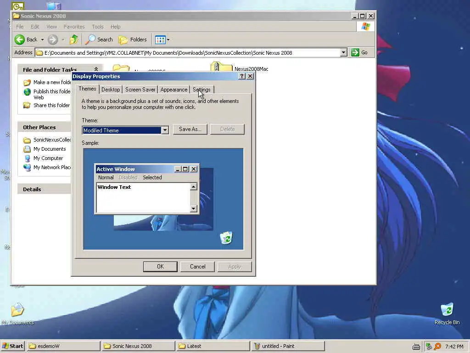Viewport: 470px width, 353px height.
Task: Go back with the green Back arrow
Action: coord(26,40)
